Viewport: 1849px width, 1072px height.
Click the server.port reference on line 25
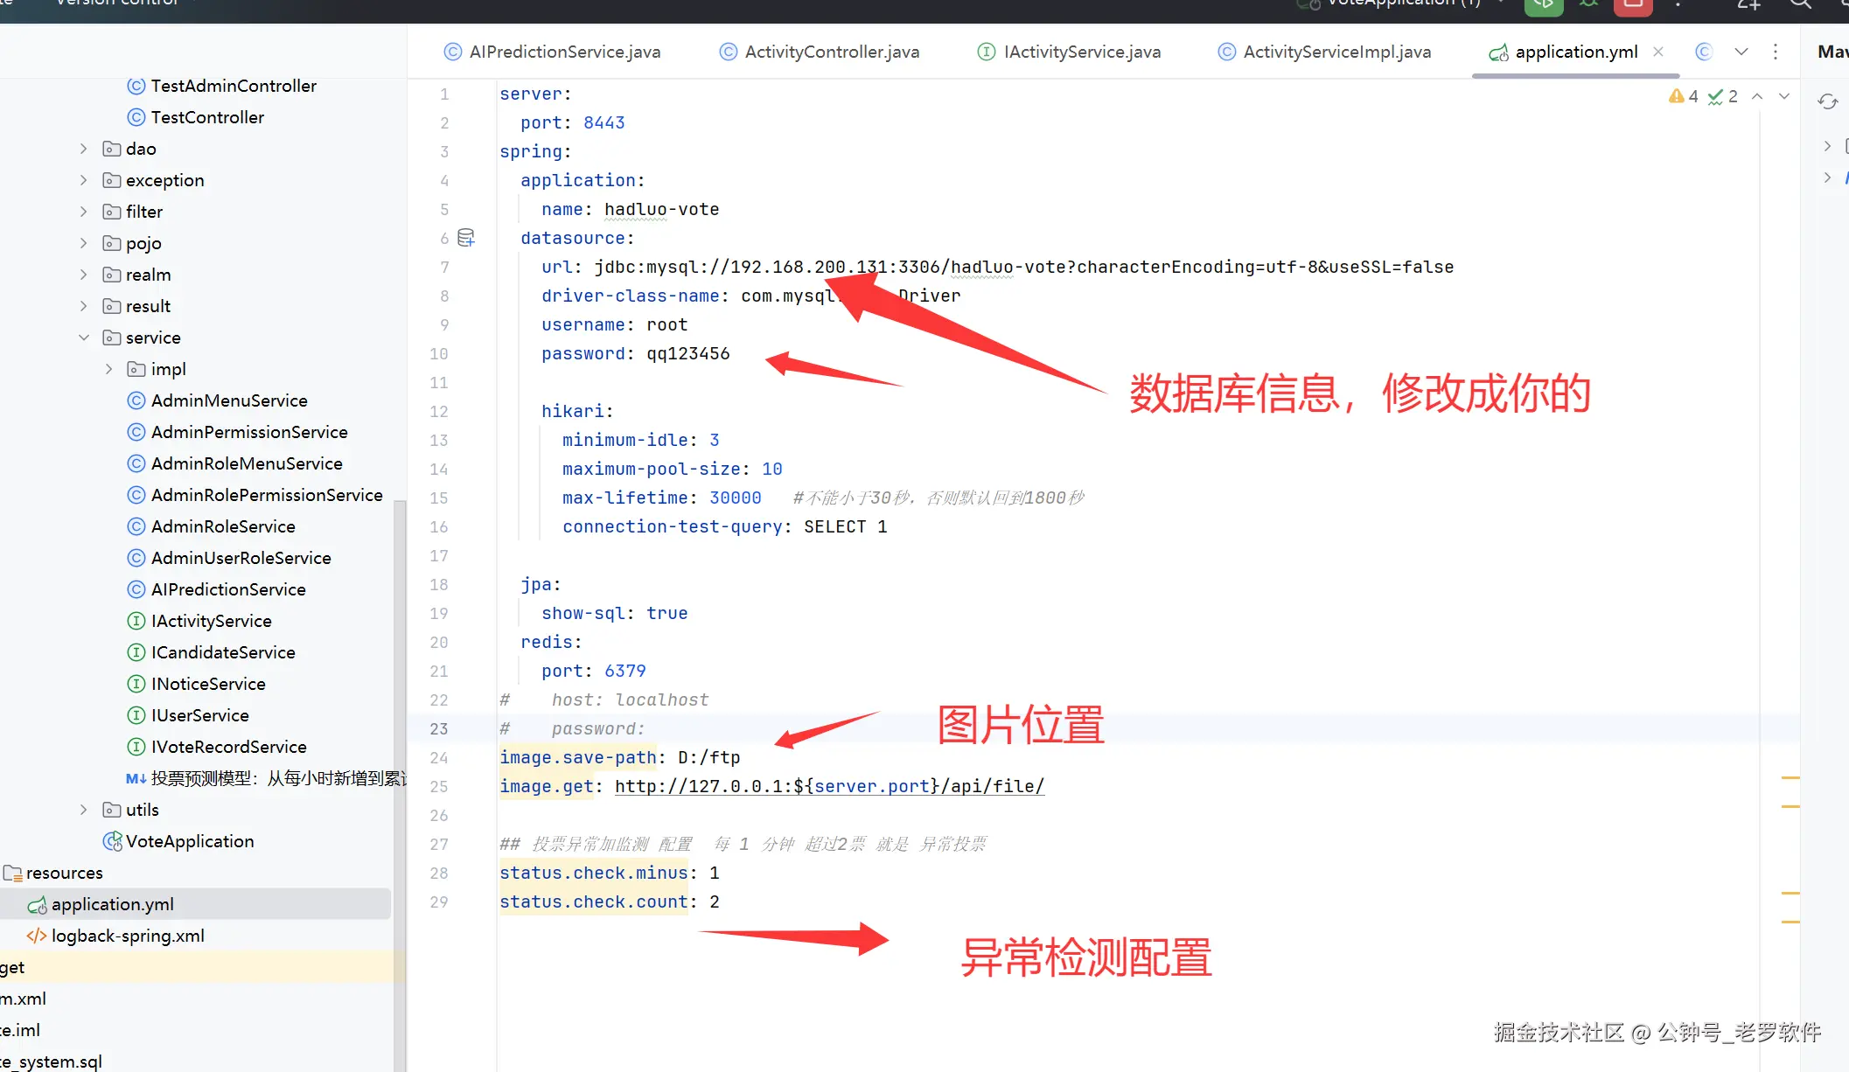coord(871,786)
